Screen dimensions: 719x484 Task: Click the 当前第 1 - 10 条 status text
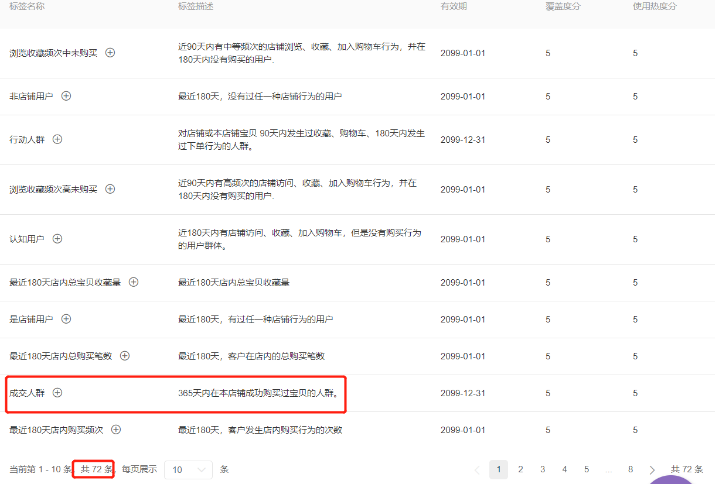coord(41,469)
